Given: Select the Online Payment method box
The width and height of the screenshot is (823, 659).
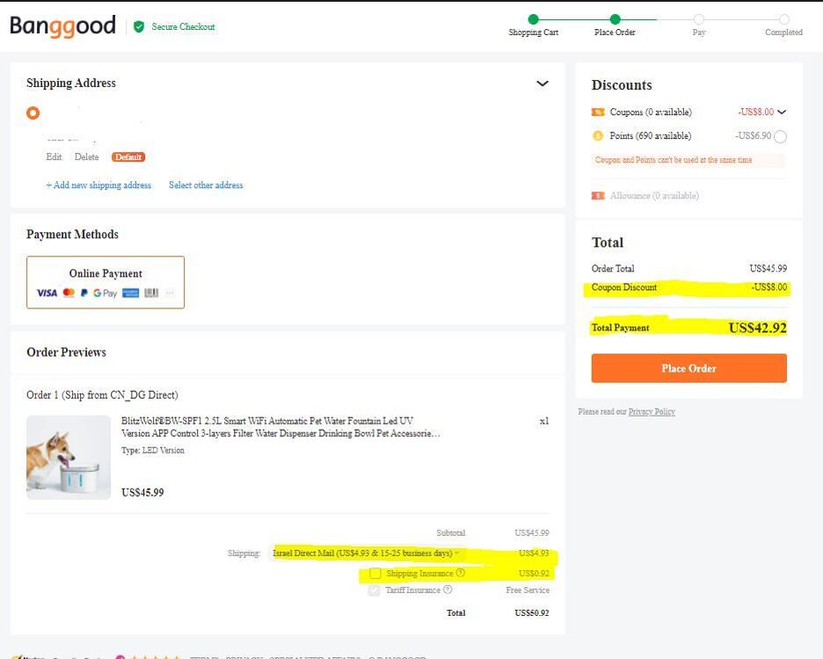Looking at the screenshot, I should [106, 282].
